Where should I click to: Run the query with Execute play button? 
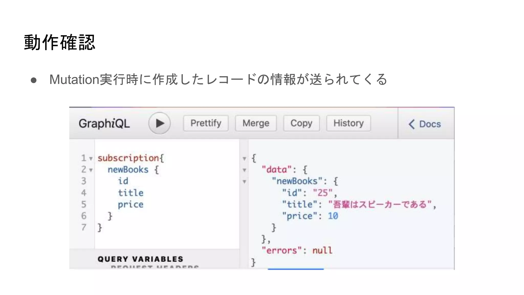[159, 123]
